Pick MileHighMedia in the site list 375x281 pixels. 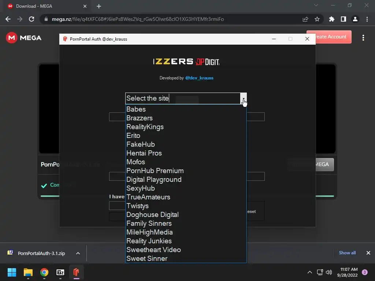pos(186,232)
